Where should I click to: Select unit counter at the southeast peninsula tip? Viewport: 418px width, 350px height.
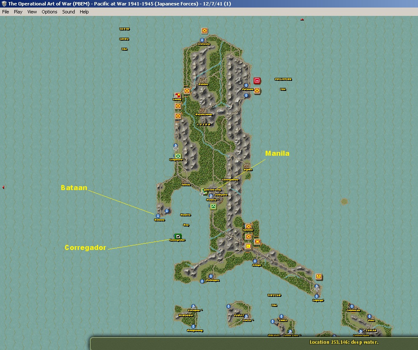coord(318,277)
